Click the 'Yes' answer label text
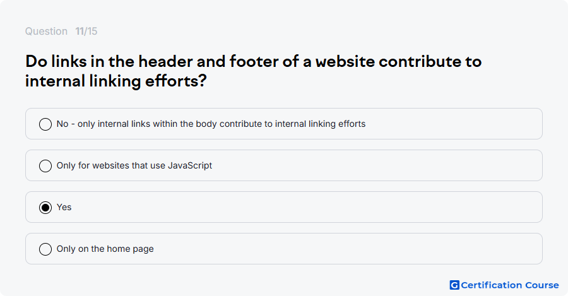The width and height of the screenshot is (568, 296). click(x=64, y=207)
